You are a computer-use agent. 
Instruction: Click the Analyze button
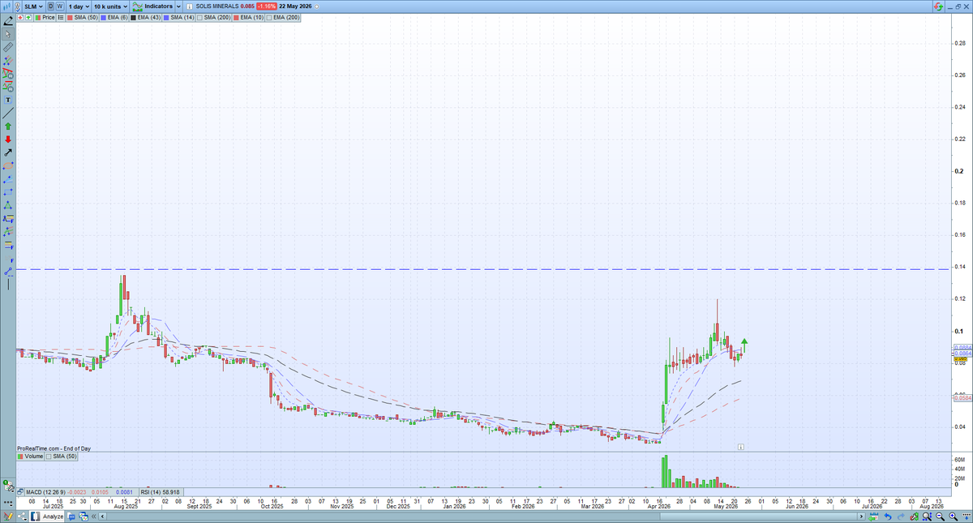[x=47, y=517]
